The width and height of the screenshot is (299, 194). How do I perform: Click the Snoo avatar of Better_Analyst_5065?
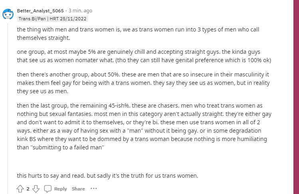coord(8,14)
